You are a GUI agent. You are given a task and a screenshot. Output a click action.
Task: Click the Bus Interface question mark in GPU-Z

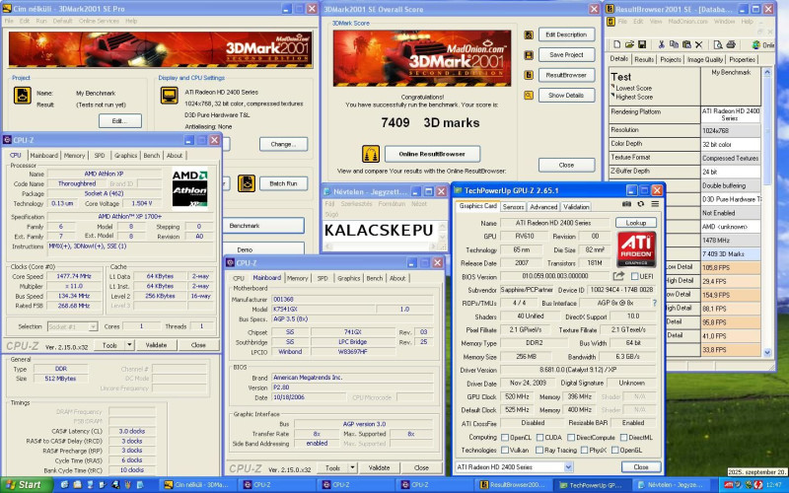click(x=654, y=303)
